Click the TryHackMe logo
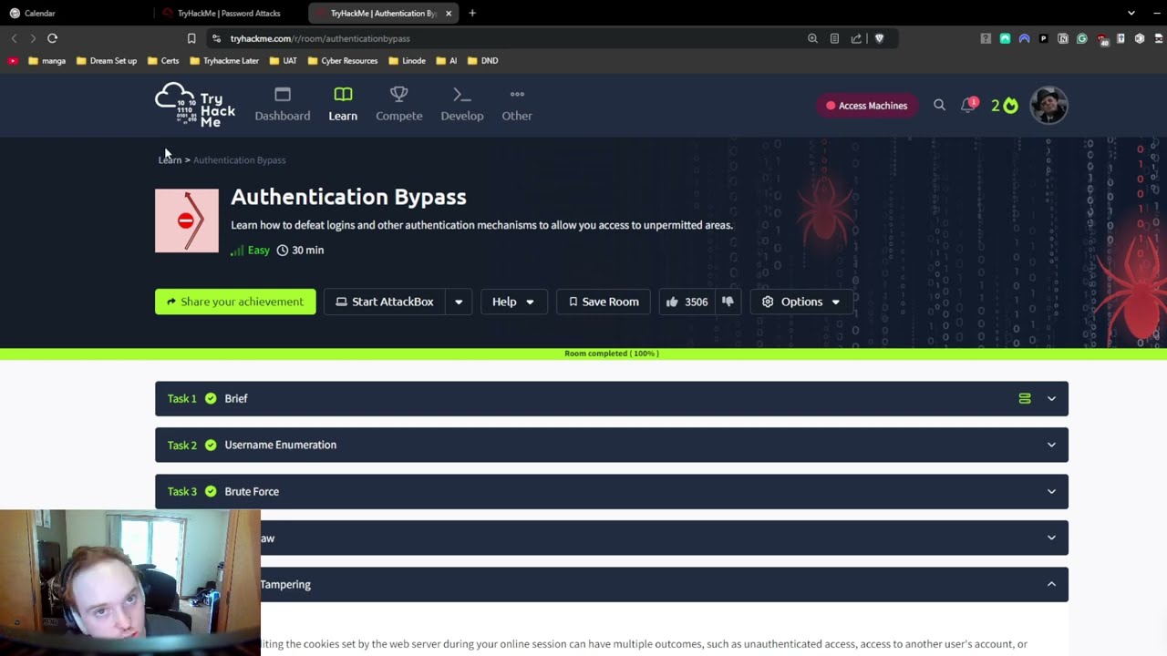 195,105
